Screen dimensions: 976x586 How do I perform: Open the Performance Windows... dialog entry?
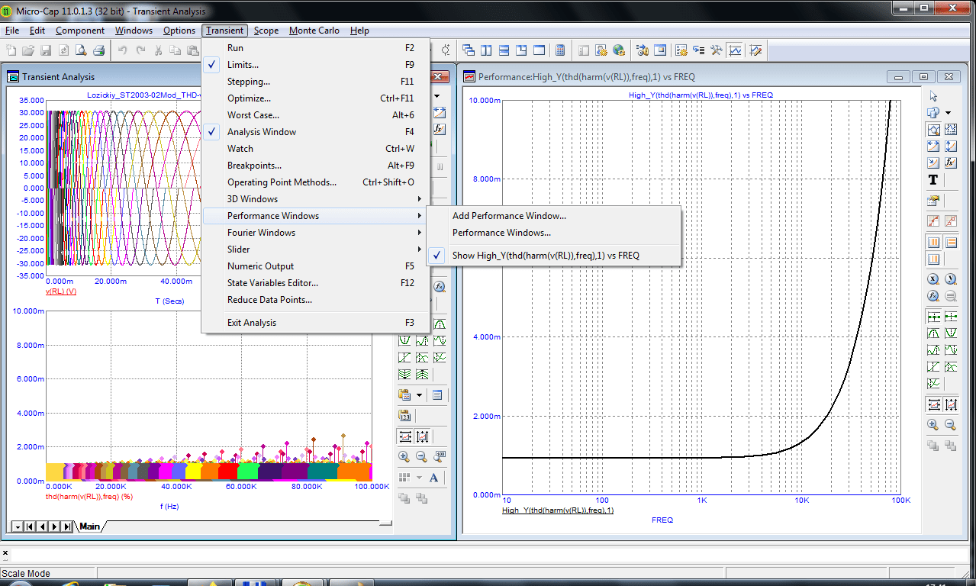click(x=553, y=233)
